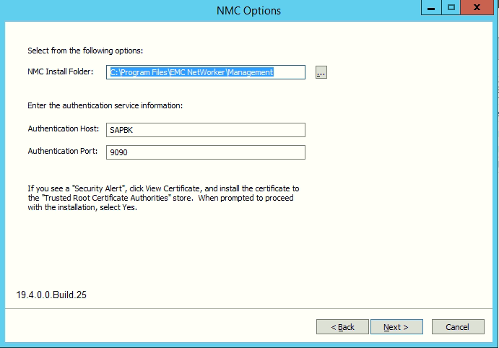The width and height of the screenshot is (499, 348).
Task: Minimize the NMC Options window
Action: [431, 9]
